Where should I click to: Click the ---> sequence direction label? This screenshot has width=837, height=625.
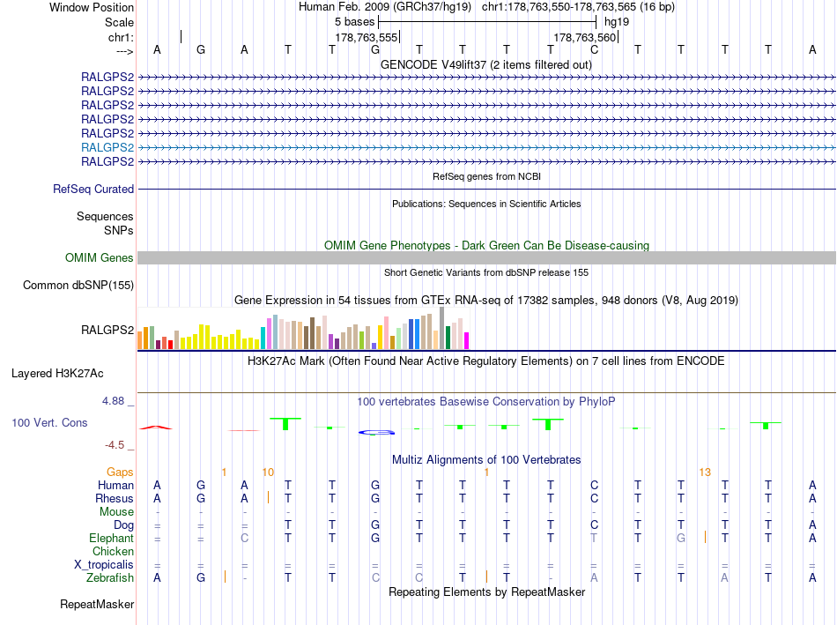tap(124, 51)
